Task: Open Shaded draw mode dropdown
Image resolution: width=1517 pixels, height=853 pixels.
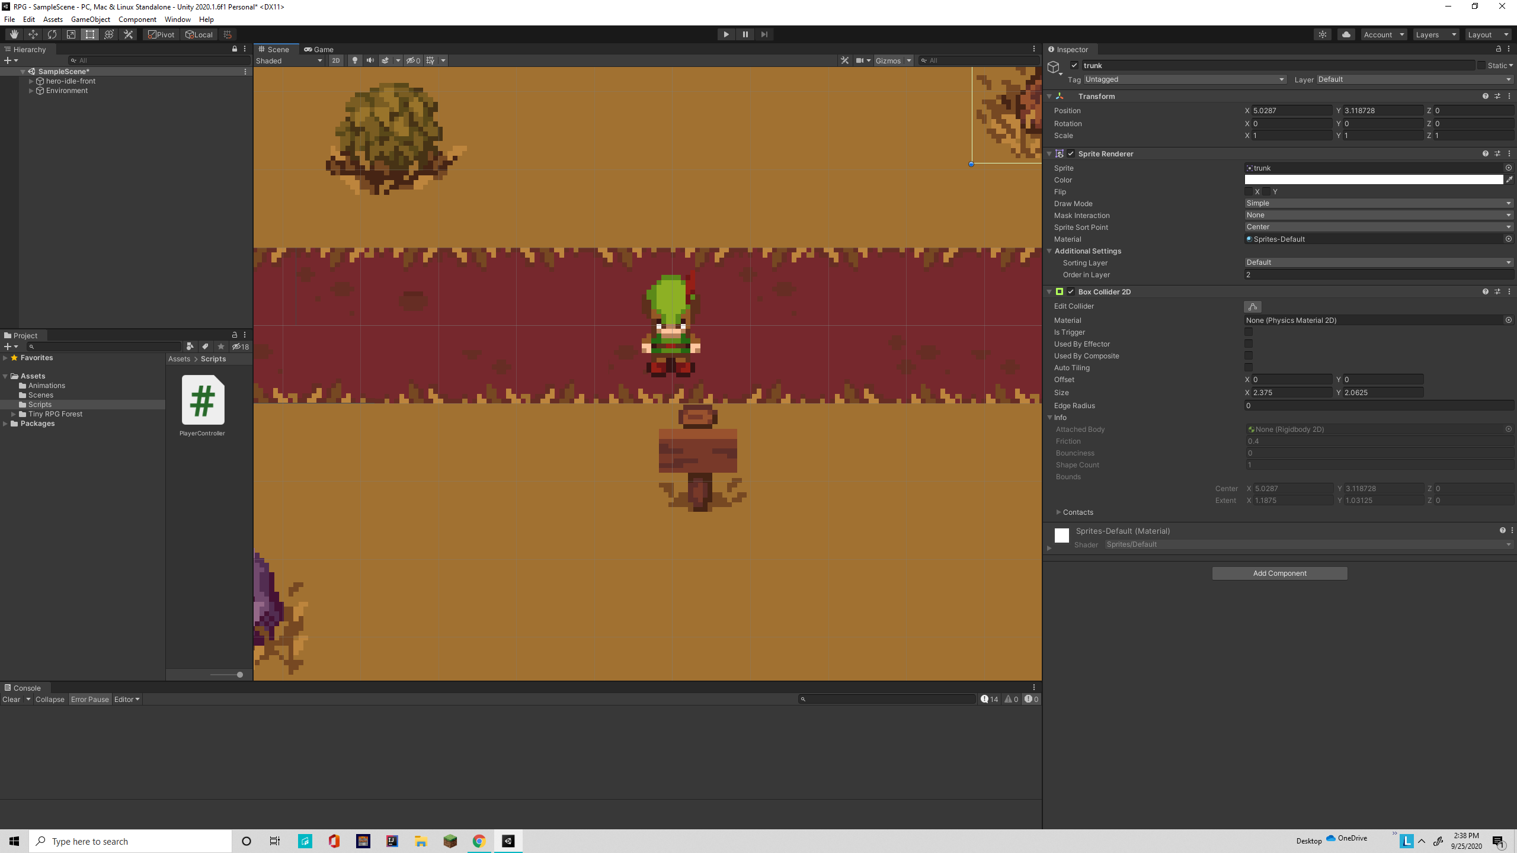Action: pyautogui.click(x=289, y=60)
